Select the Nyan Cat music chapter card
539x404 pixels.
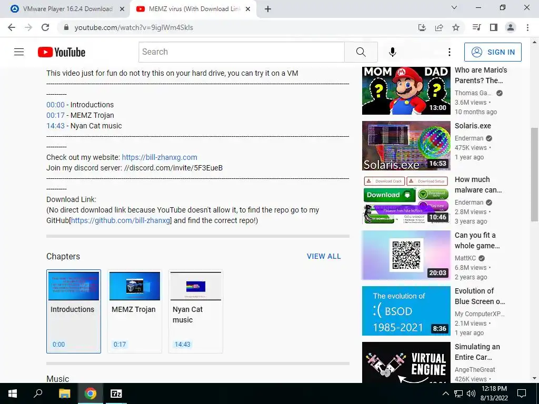tap(196, 311)
